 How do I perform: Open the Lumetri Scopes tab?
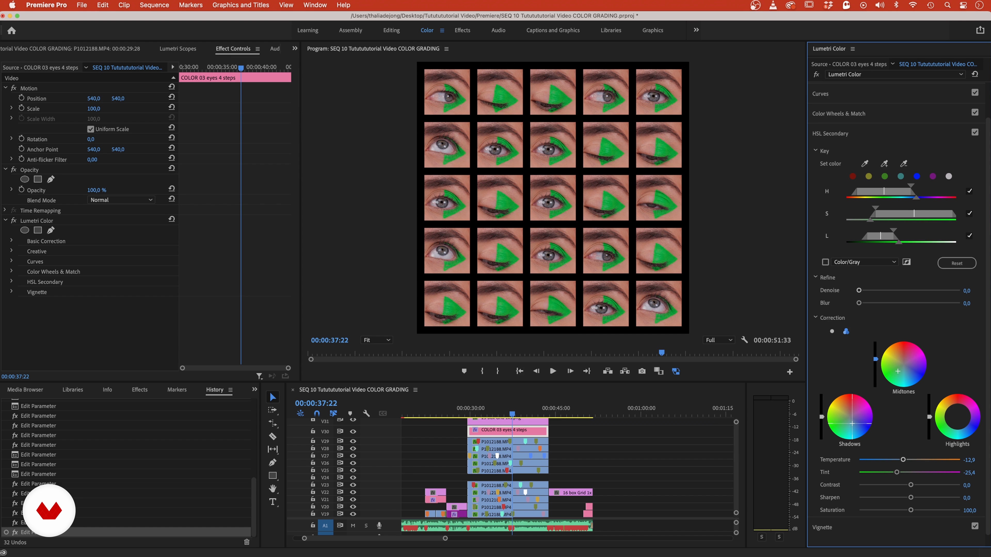point(178,49)
